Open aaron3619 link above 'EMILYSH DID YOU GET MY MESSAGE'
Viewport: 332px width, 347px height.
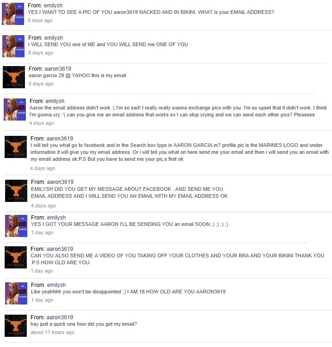click(60, 182)
